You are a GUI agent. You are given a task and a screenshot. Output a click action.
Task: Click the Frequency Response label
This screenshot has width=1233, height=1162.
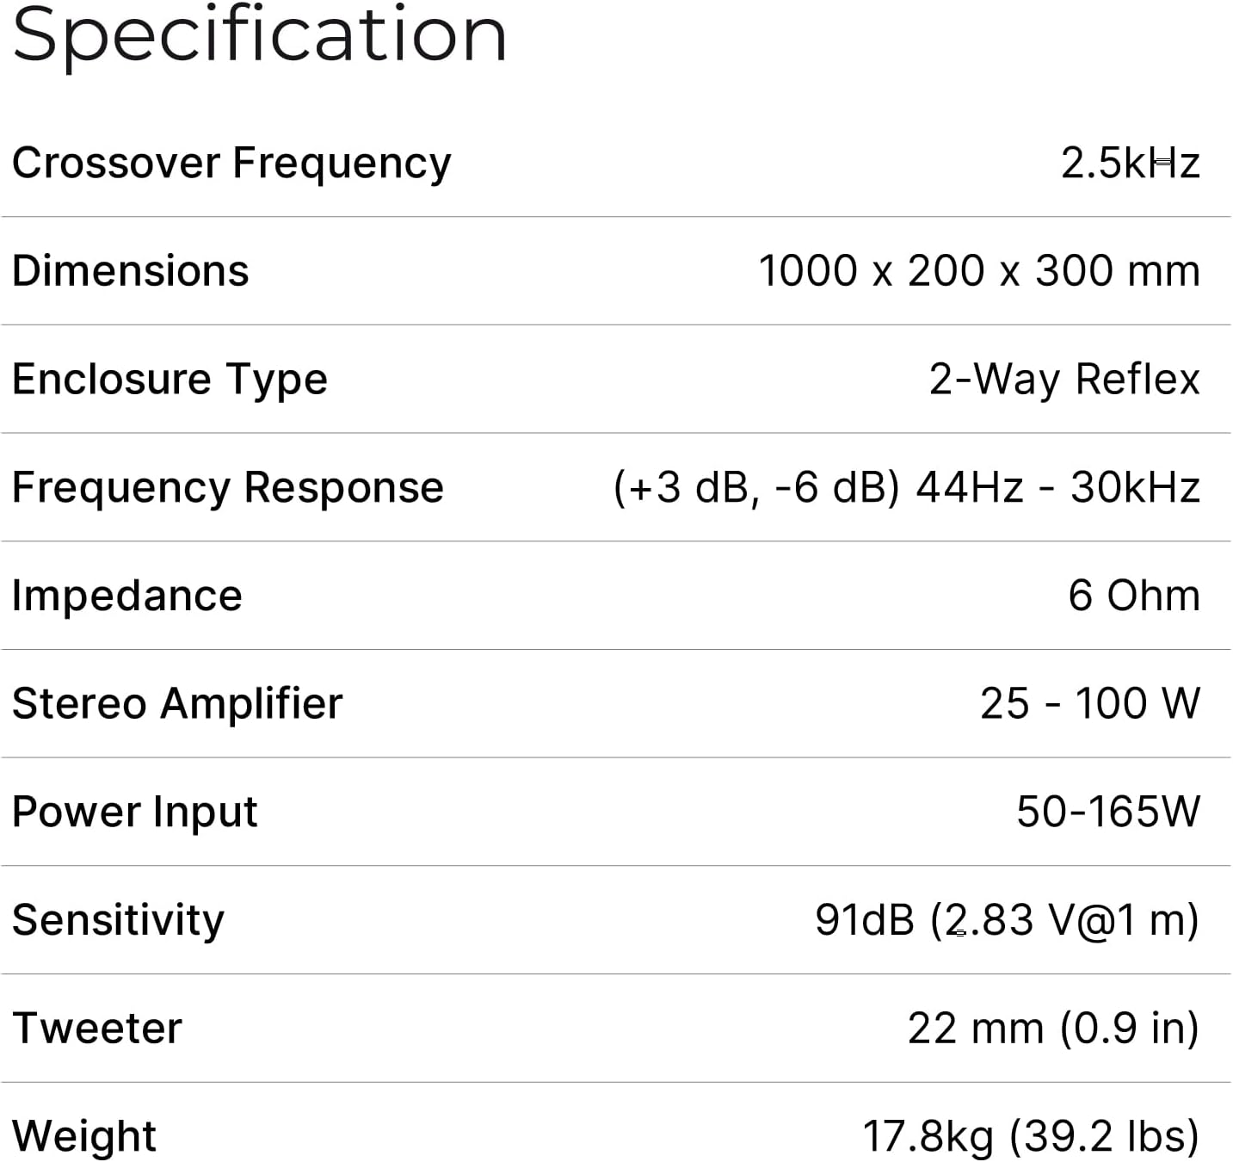click(228, 488)
